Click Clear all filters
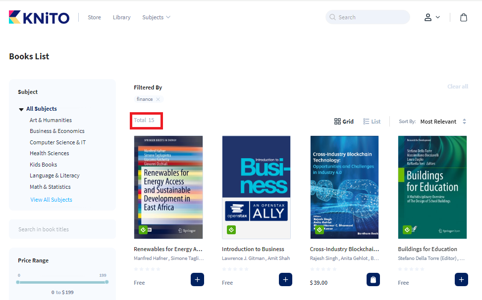 click(457, 86)
